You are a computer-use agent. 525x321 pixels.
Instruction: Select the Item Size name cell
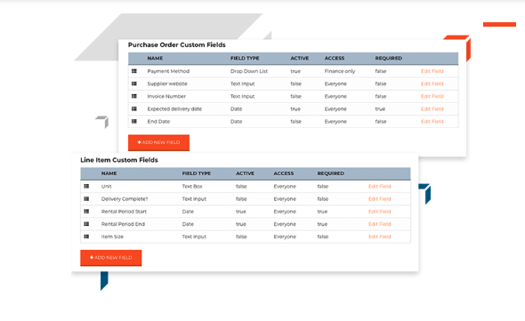[112, 237]
